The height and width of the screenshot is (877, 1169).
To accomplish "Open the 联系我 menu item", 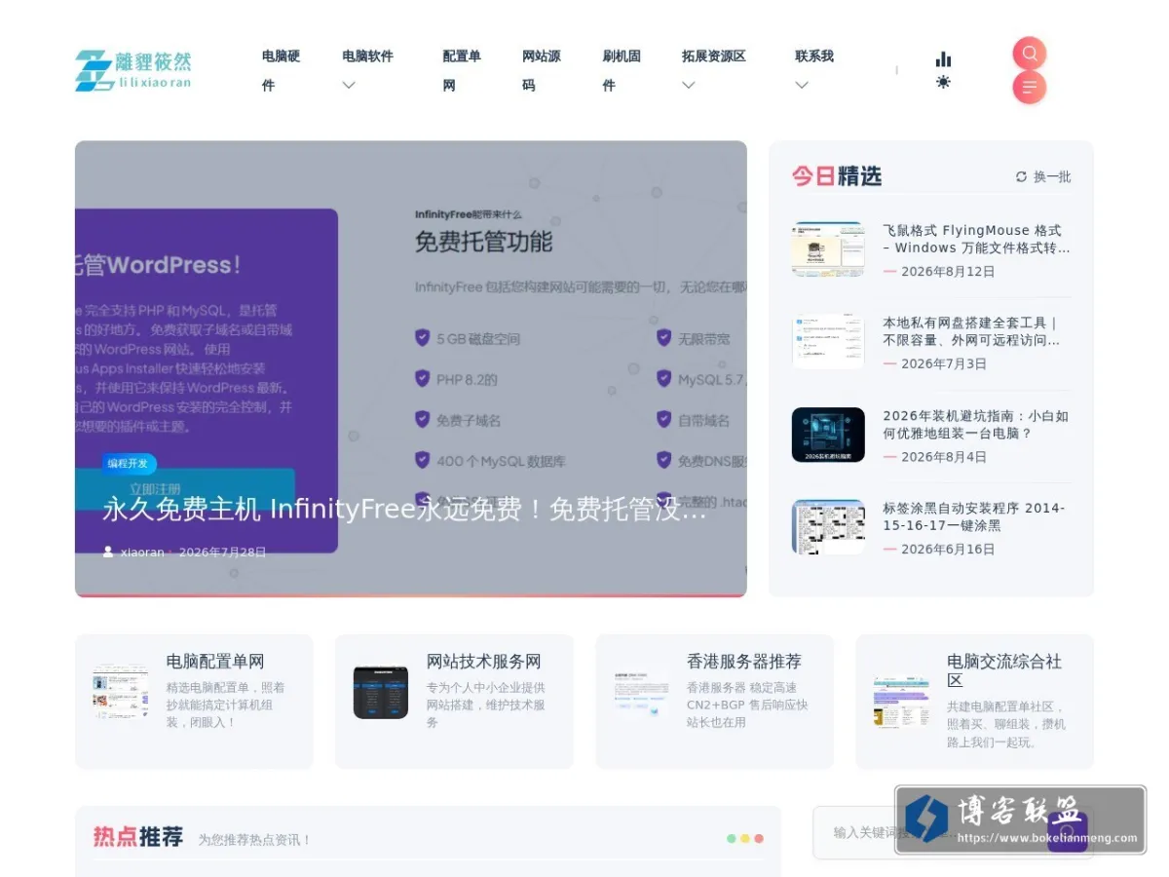I will pyautogui.click(x=814, y=57).
